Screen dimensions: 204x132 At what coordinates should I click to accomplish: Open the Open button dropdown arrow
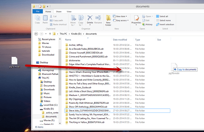coord(152,16)
